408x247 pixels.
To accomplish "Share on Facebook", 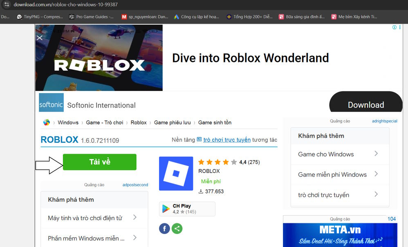I will [x=164, y=229].
